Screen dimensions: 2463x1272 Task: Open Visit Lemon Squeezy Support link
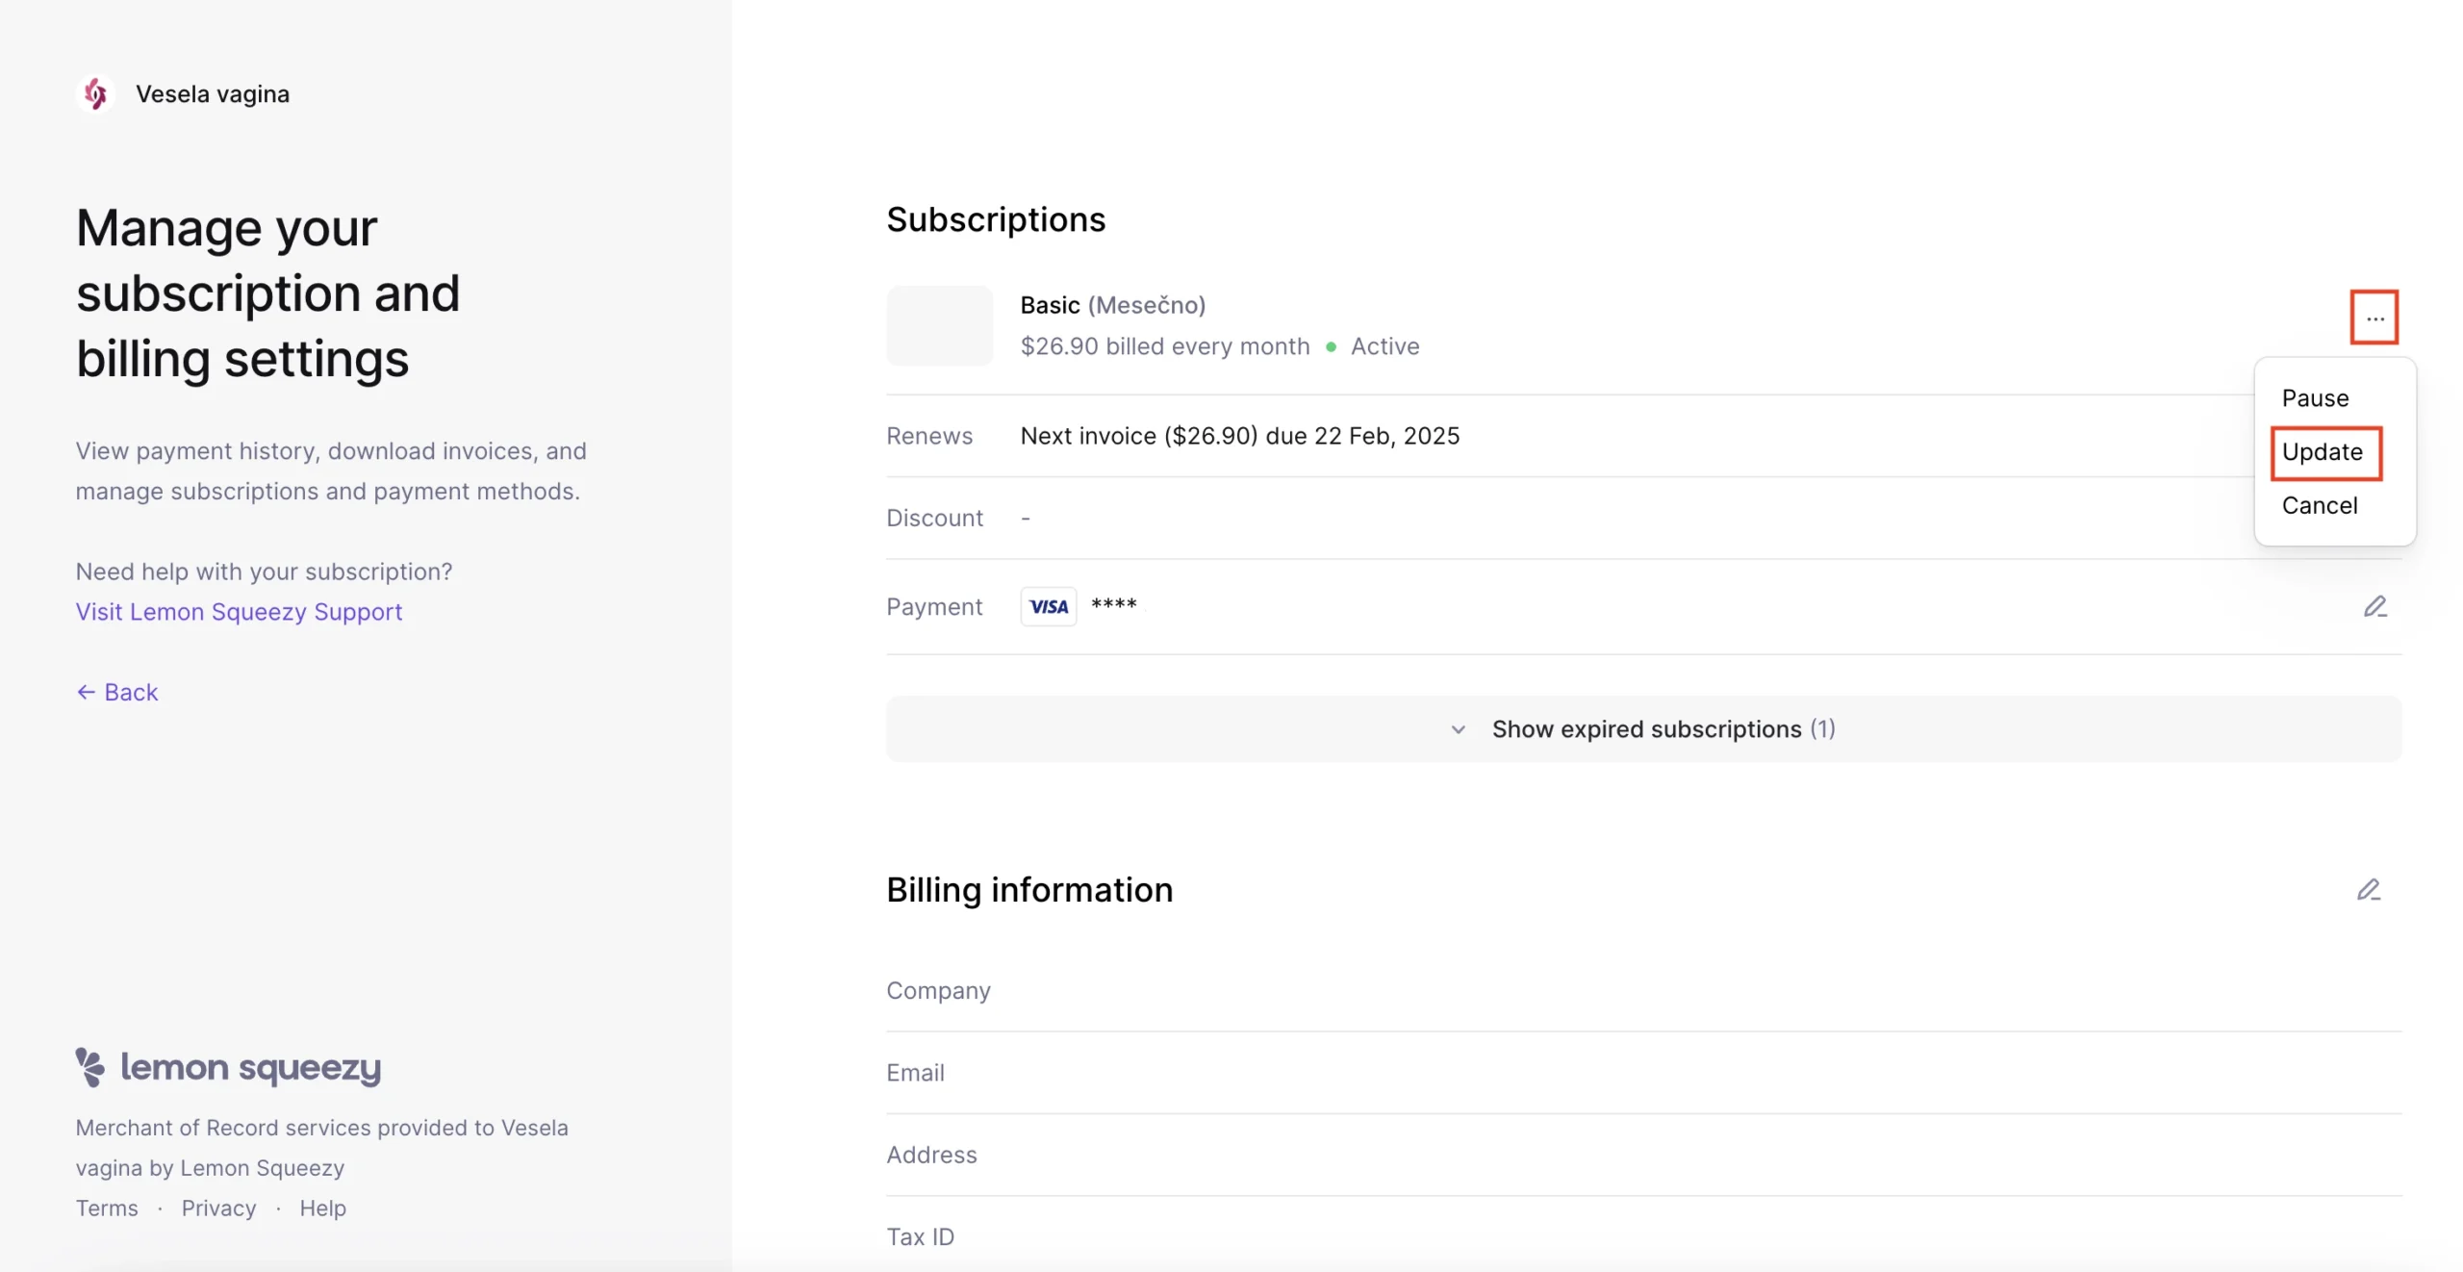click(x=239, y=612)
